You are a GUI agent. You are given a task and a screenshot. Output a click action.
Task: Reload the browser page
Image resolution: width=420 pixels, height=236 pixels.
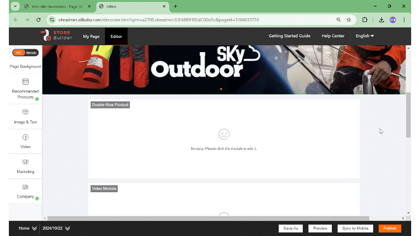pyautogui.click(x=38, y=20)
